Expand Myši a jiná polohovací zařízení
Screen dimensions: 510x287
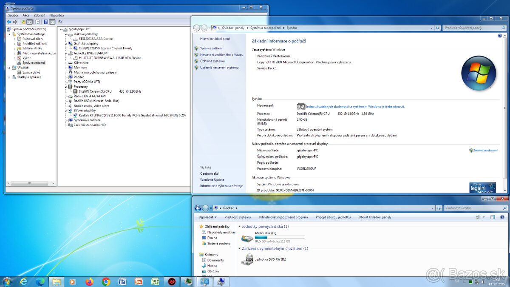coord(66,72)
